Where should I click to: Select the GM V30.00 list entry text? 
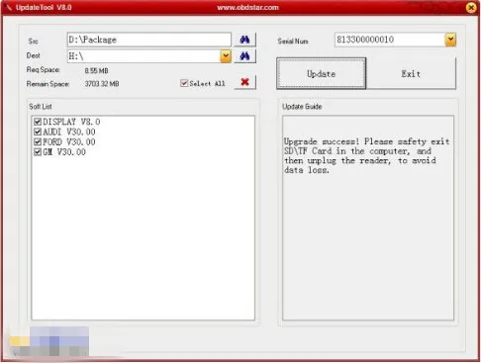click(x=64, y=152)
